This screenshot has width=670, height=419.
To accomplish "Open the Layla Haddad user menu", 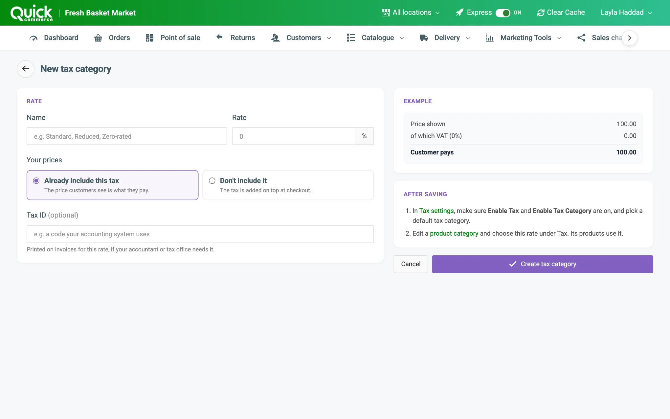I will click(x=626, y=12).
